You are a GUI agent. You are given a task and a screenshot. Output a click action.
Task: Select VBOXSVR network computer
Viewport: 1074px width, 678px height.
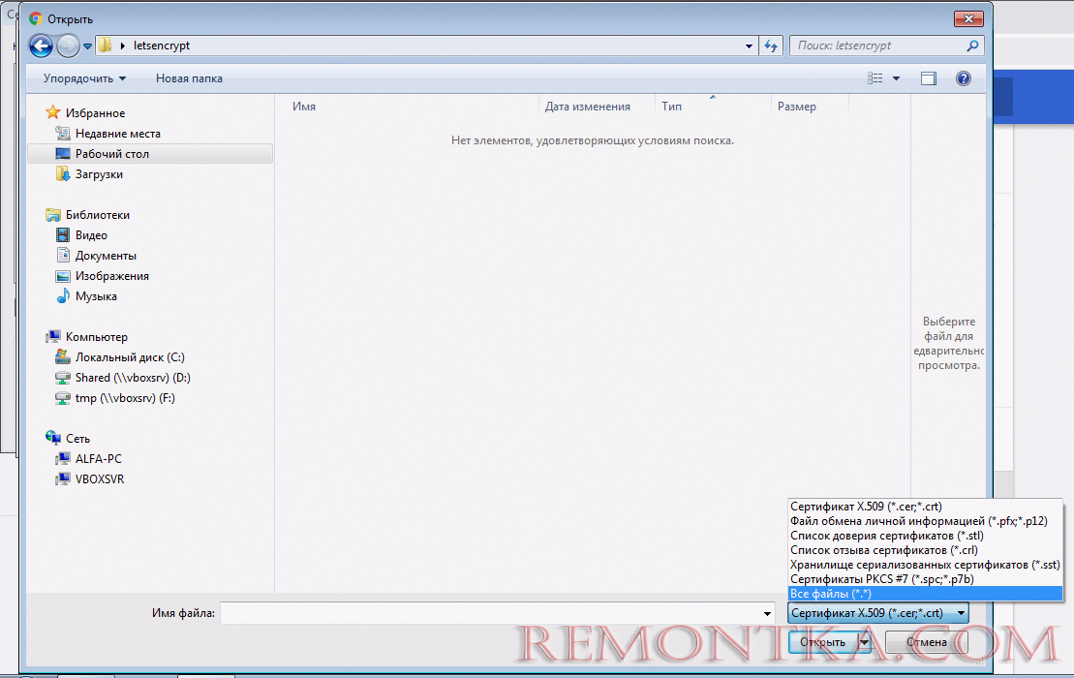99,479
